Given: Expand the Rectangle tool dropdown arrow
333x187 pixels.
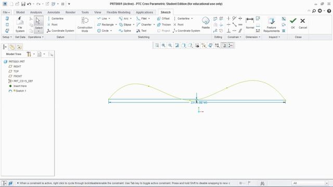Looking at the screenshot, I should click(116, 25).
